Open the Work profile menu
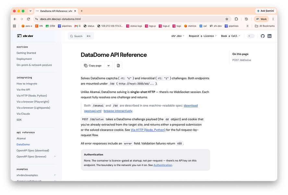Viewport: 288px width, 195px height. pyautogui.click(x=261, y=19)
